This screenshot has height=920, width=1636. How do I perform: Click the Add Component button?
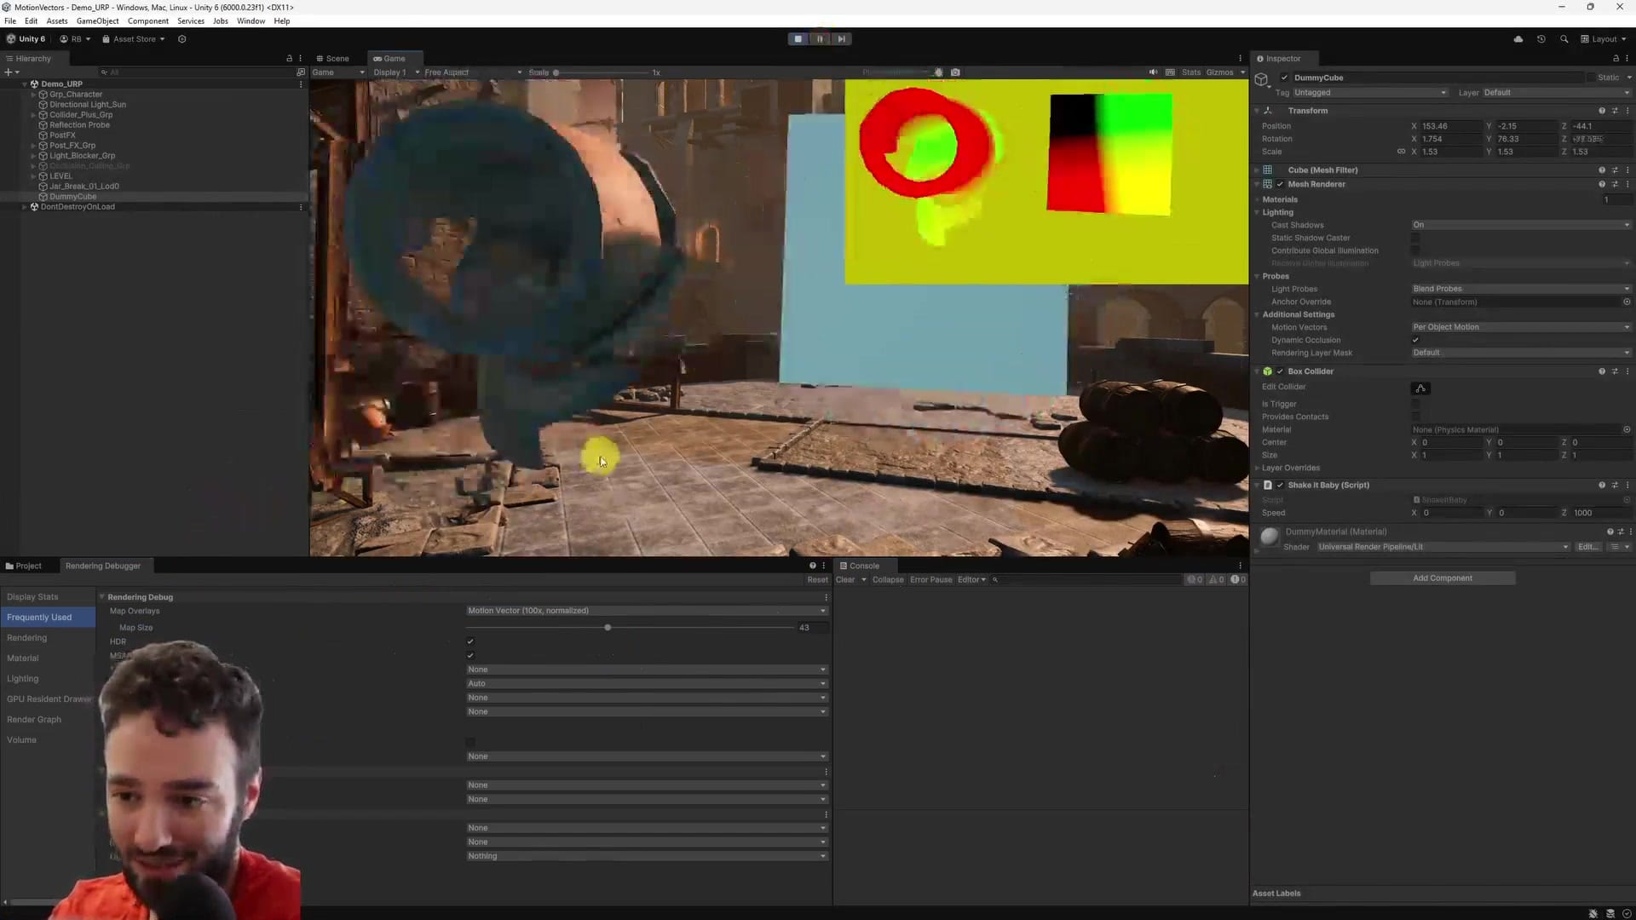point(1442,578)
